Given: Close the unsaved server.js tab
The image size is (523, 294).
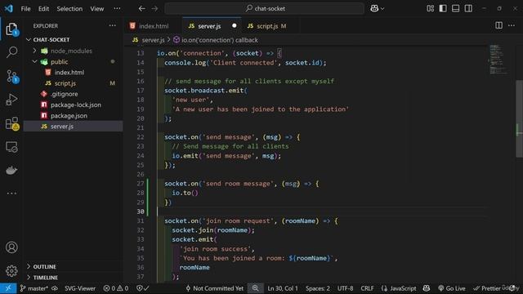Looking at the screenshot, I should pyautogui.click(x=235, y=25).
